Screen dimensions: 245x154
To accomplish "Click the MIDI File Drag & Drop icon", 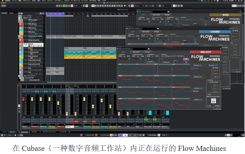I will [x=214, y=101].
